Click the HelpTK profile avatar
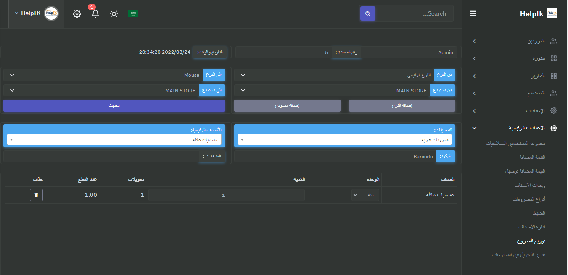Screen dimensions: 568x275 51,13
